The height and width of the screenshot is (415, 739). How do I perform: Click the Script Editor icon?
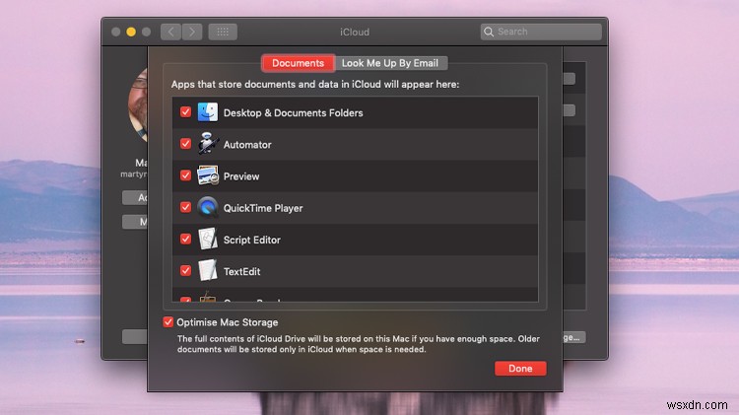(x=207, y=239)
